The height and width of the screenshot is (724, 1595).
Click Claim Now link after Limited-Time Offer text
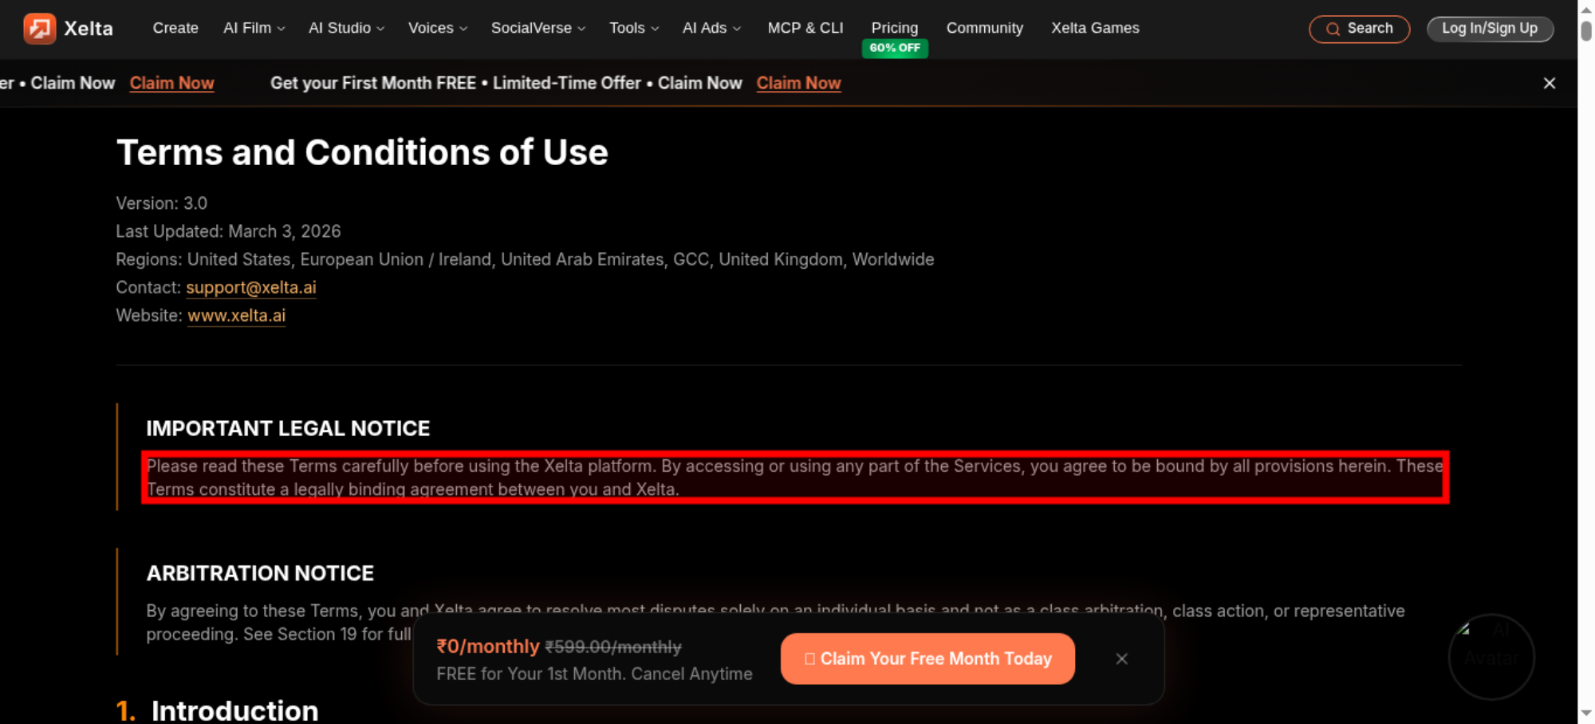pyautogui.click(x=798, y=83)
